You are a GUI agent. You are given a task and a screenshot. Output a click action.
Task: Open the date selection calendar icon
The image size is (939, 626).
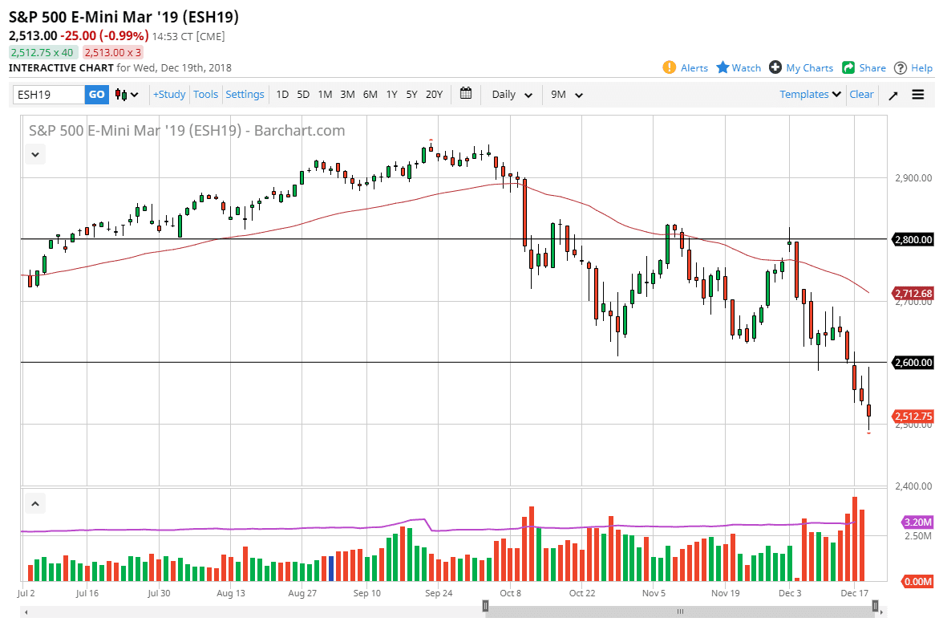click(x=466, y=94)
